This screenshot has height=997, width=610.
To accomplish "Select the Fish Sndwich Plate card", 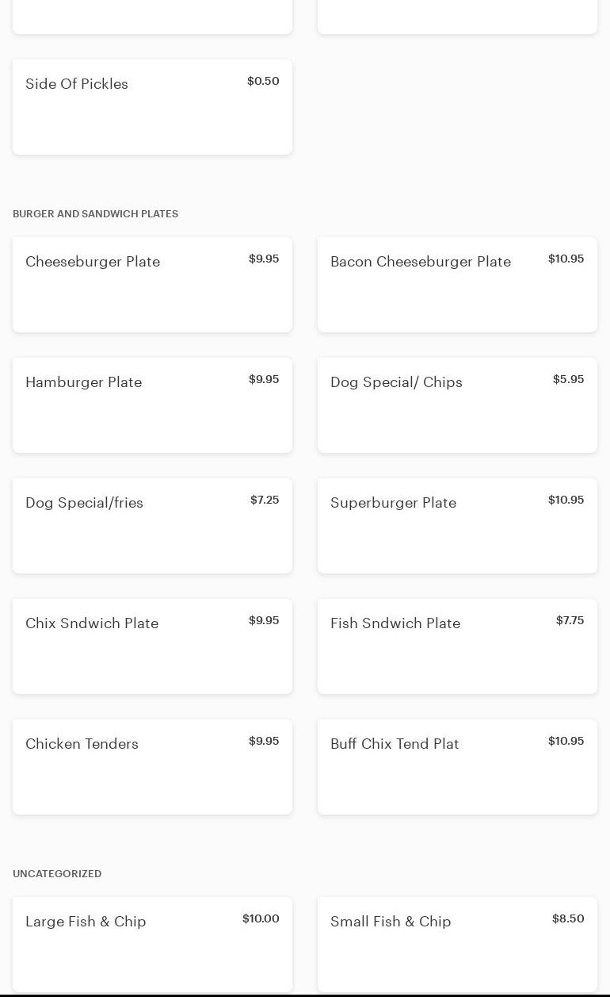I will pos(457,646).
